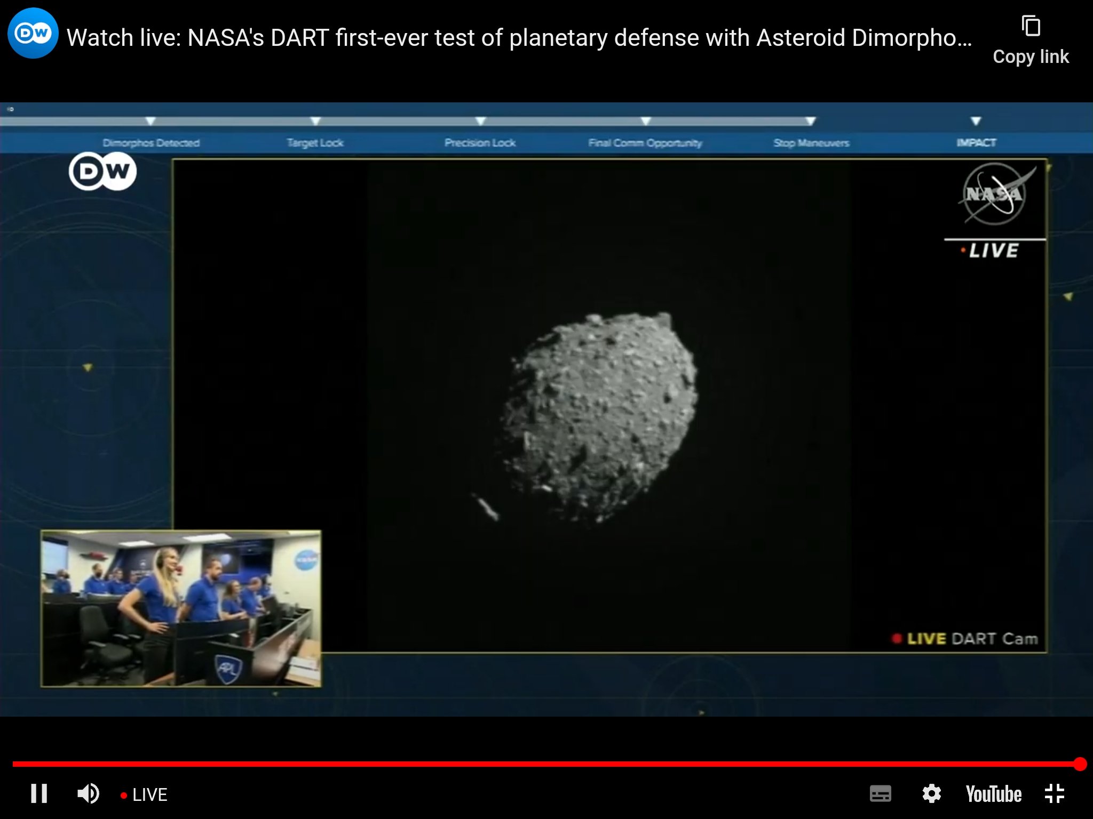This screenshot has height=819, width=1093.
Task: Exit fullscreen mode
Action: click(x=1055, y=794)
